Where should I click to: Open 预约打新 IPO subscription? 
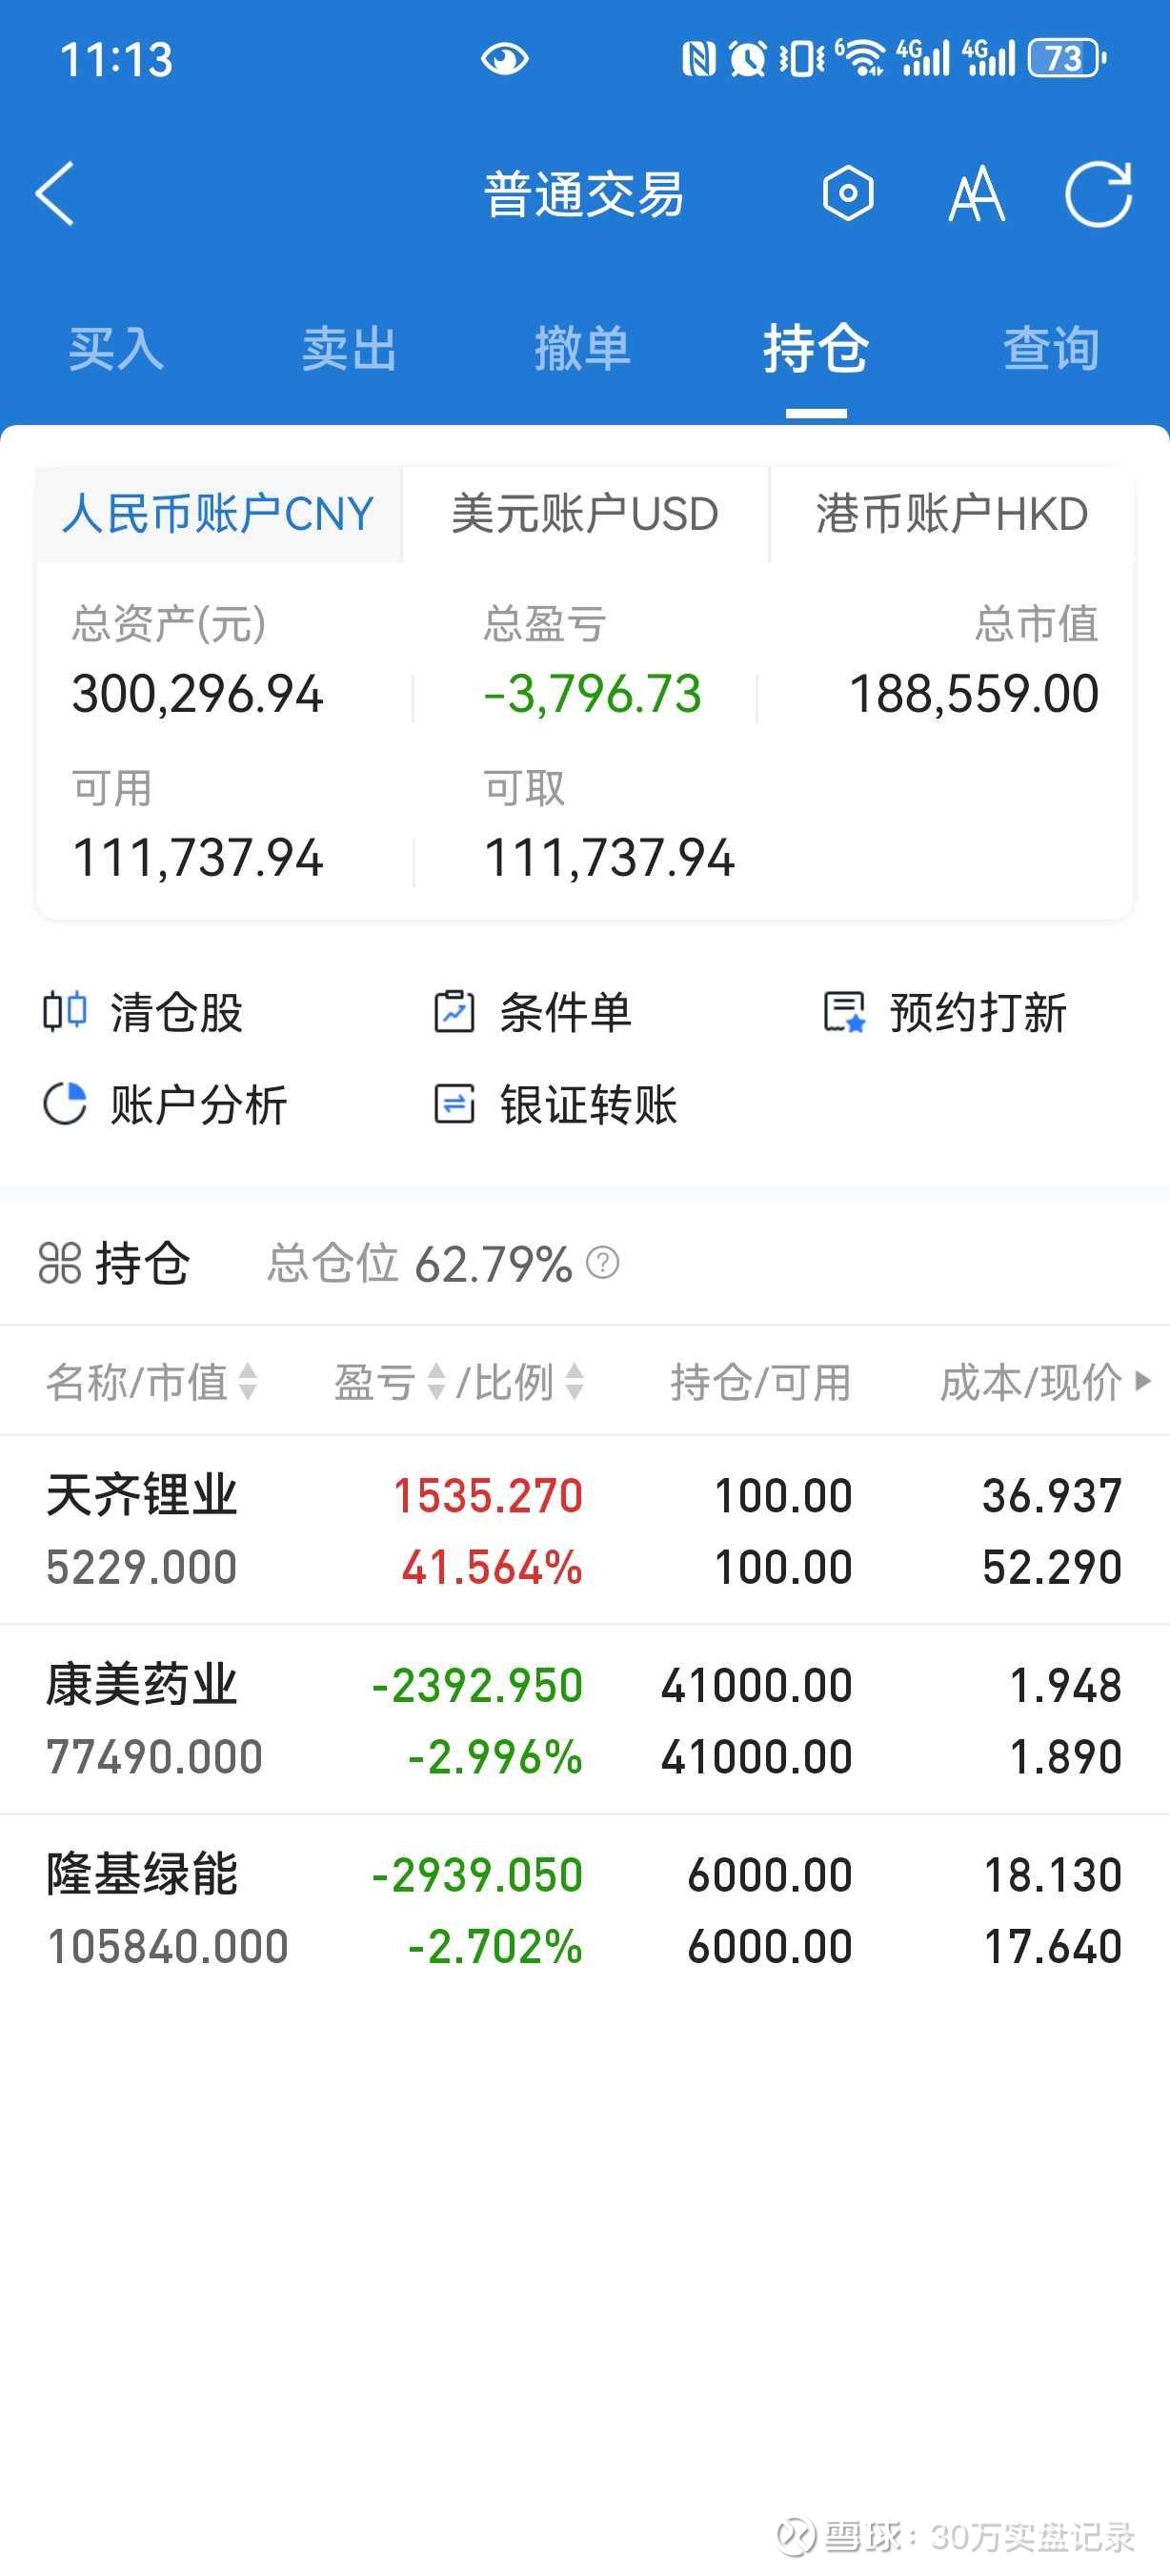point(944,1012)
